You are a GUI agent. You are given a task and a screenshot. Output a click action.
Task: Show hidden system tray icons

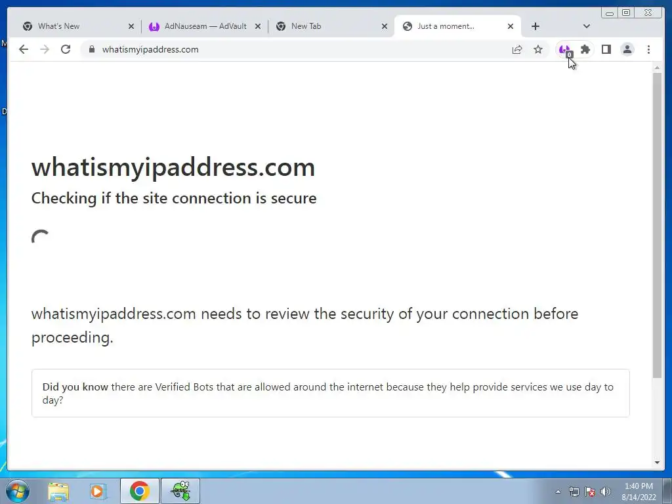coord(558,492)
